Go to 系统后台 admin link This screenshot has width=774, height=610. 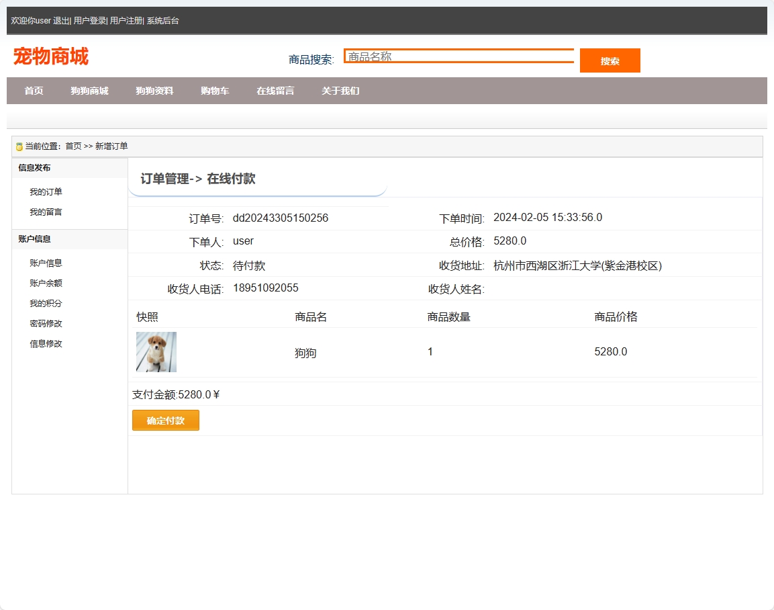tap(163, 21)
